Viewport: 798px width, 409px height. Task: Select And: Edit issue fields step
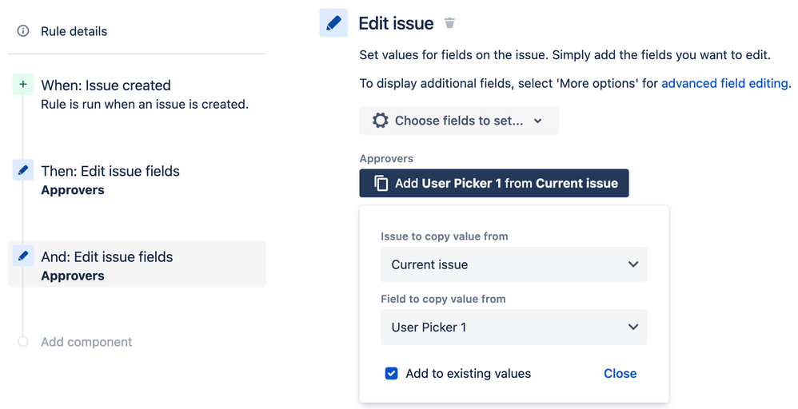coord(137,264)
